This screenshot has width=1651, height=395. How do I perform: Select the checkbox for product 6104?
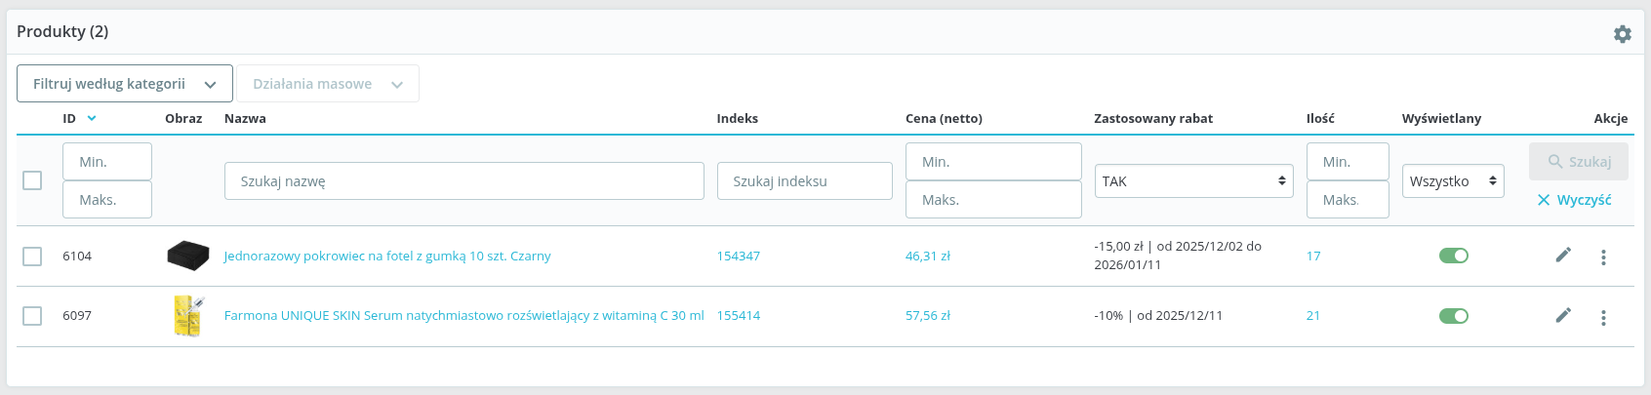point(32,257)
